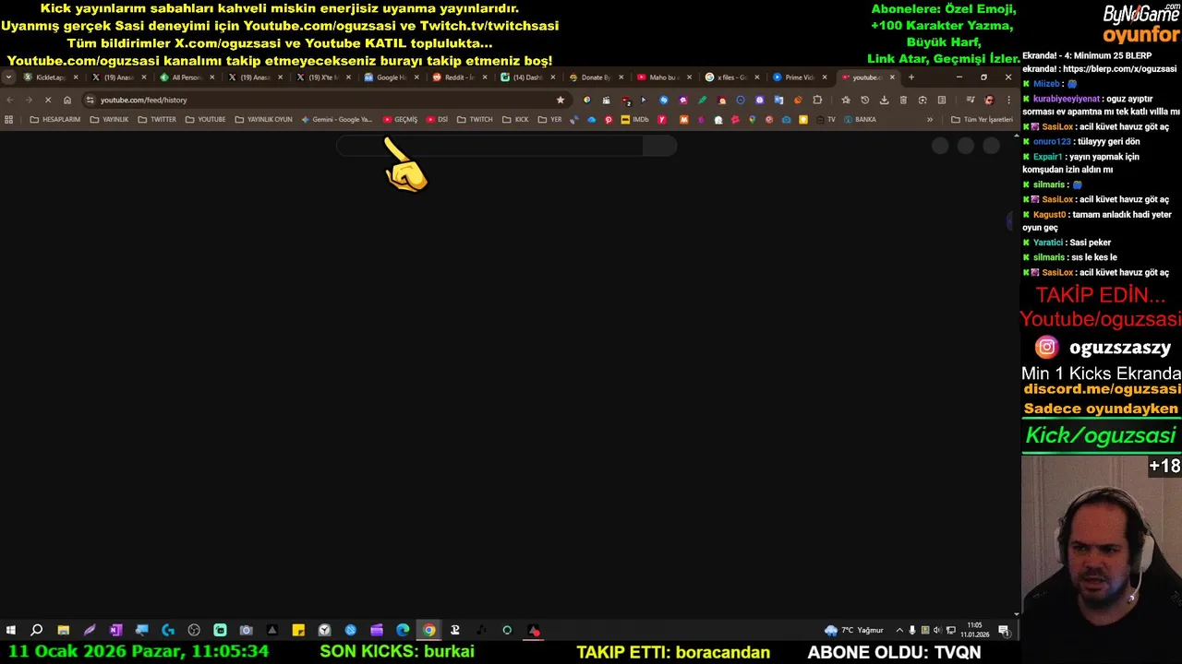Open the taskbar clock 11:05
Screen dimensions: 1182x664
pyautogui.click(x=974, y=630)
